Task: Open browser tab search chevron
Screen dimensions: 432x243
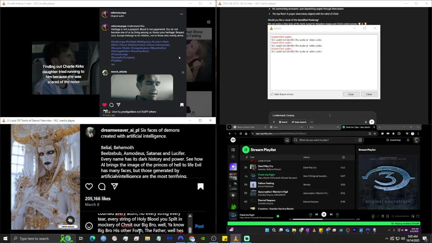Action: [230, 127]
